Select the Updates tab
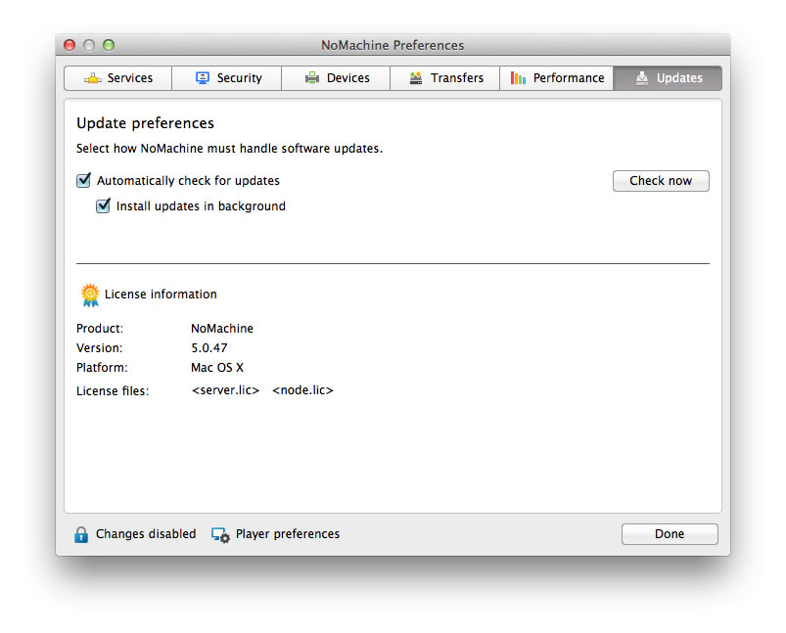 668,78
